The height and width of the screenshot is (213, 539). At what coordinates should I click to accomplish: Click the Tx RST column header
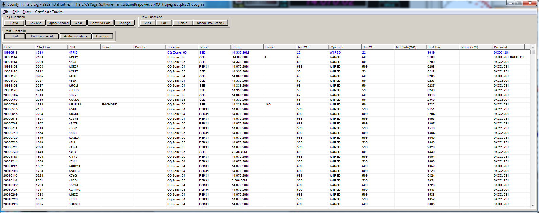pyautogui.click(x=378, y=47)
